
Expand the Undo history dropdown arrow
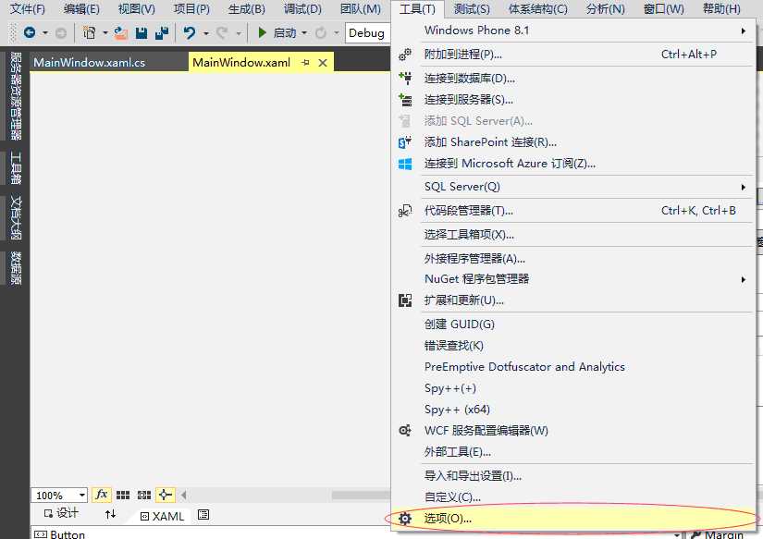click(206, 33)
